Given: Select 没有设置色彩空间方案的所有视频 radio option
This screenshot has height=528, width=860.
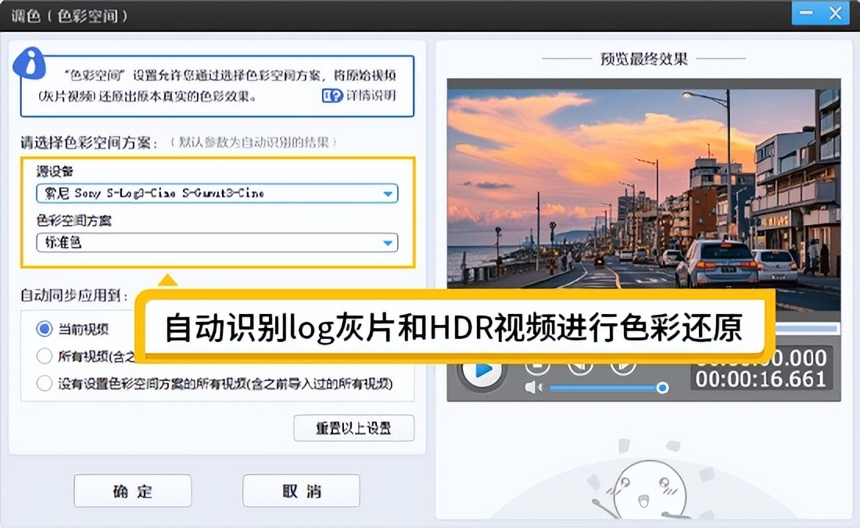Looking at the screenshot, I should (x=45, y=383).
